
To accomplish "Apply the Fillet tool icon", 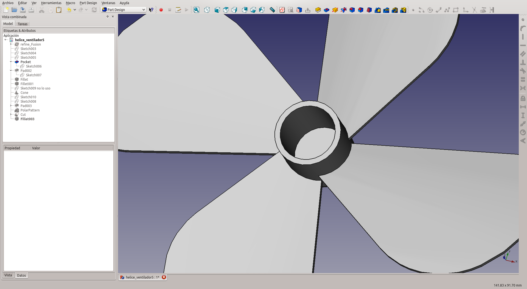I will 352,10.
